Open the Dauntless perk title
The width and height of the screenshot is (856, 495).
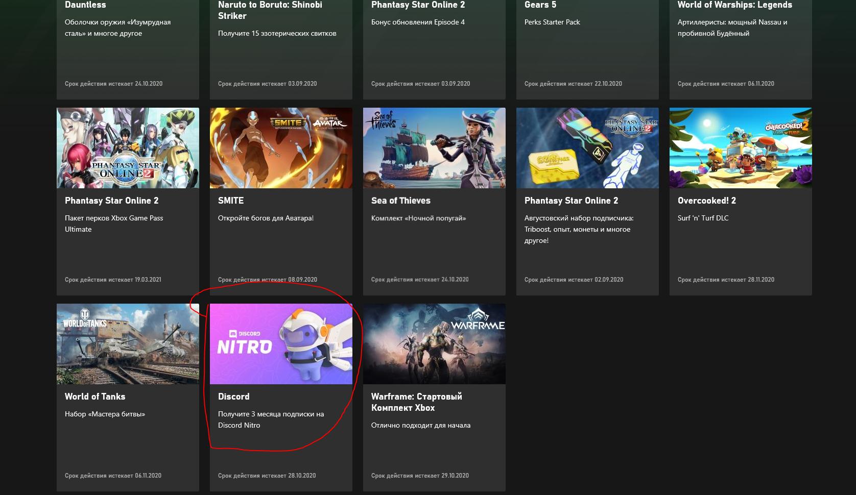tap(85, 5)
